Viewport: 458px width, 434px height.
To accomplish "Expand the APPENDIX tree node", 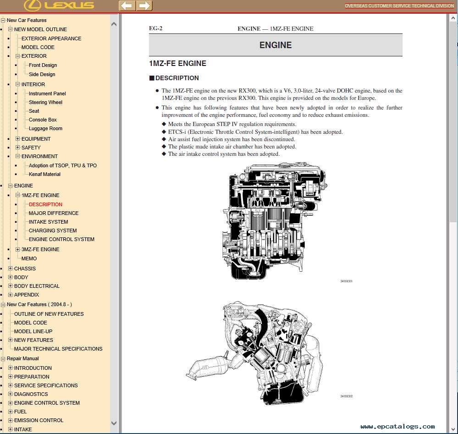I will [x=10, y=295].
